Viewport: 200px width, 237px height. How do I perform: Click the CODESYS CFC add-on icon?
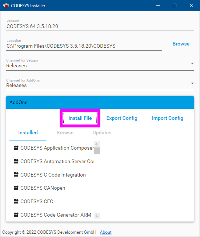(16, 201)
